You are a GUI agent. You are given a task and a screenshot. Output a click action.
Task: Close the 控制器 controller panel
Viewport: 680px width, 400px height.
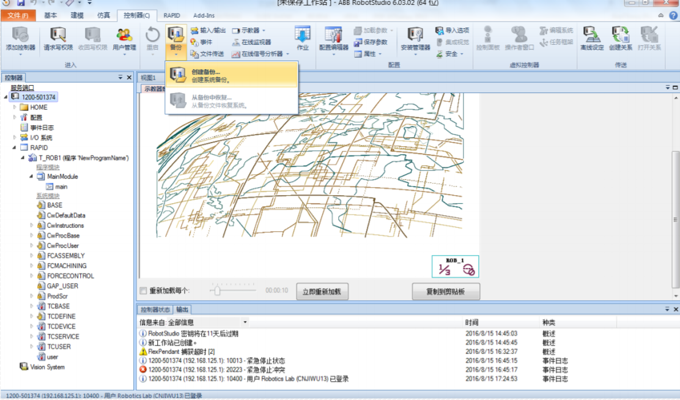click(x=129, y=77)
